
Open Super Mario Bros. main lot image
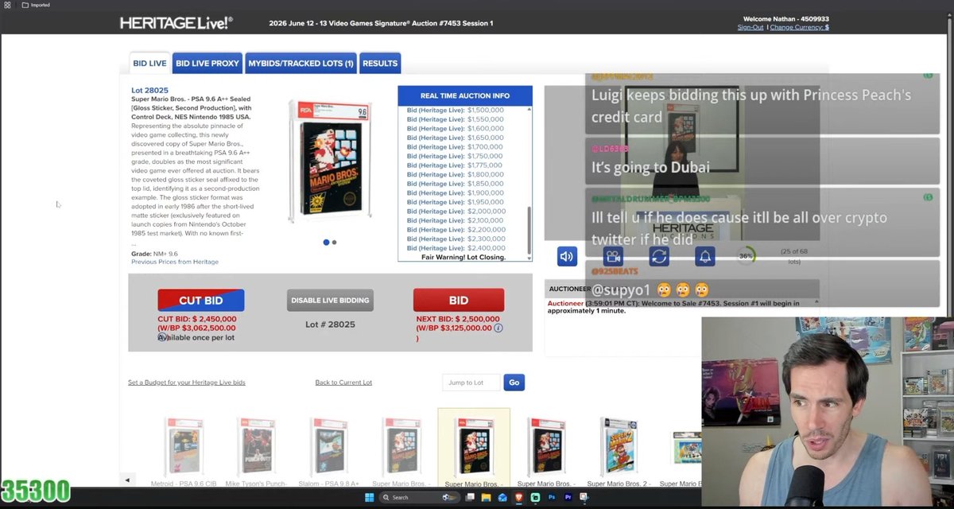point(329,161)
